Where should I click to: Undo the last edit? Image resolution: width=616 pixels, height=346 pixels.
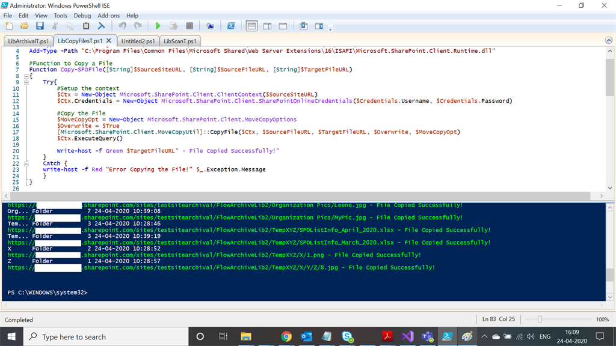click(x=122, y=26)
